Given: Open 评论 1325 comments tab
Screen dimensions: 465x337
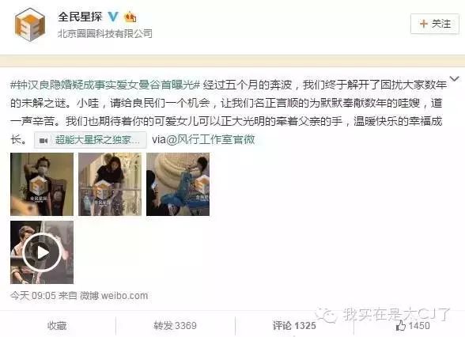Looking at the screenshot, I should point(294,326).
